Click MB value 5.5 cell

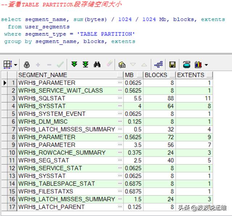[x=133, y=98]
